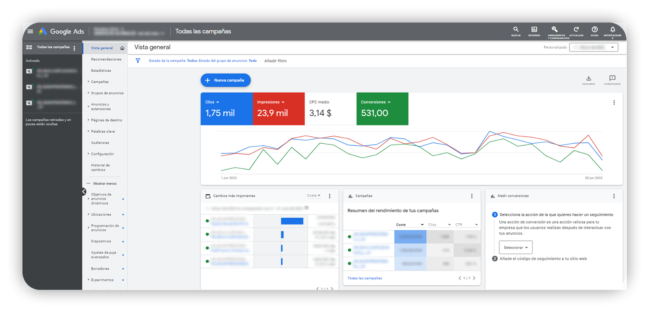Screen dimensions: 649x312
Task: Open the Comentarios feedback icon
Action: click(612, 79)
